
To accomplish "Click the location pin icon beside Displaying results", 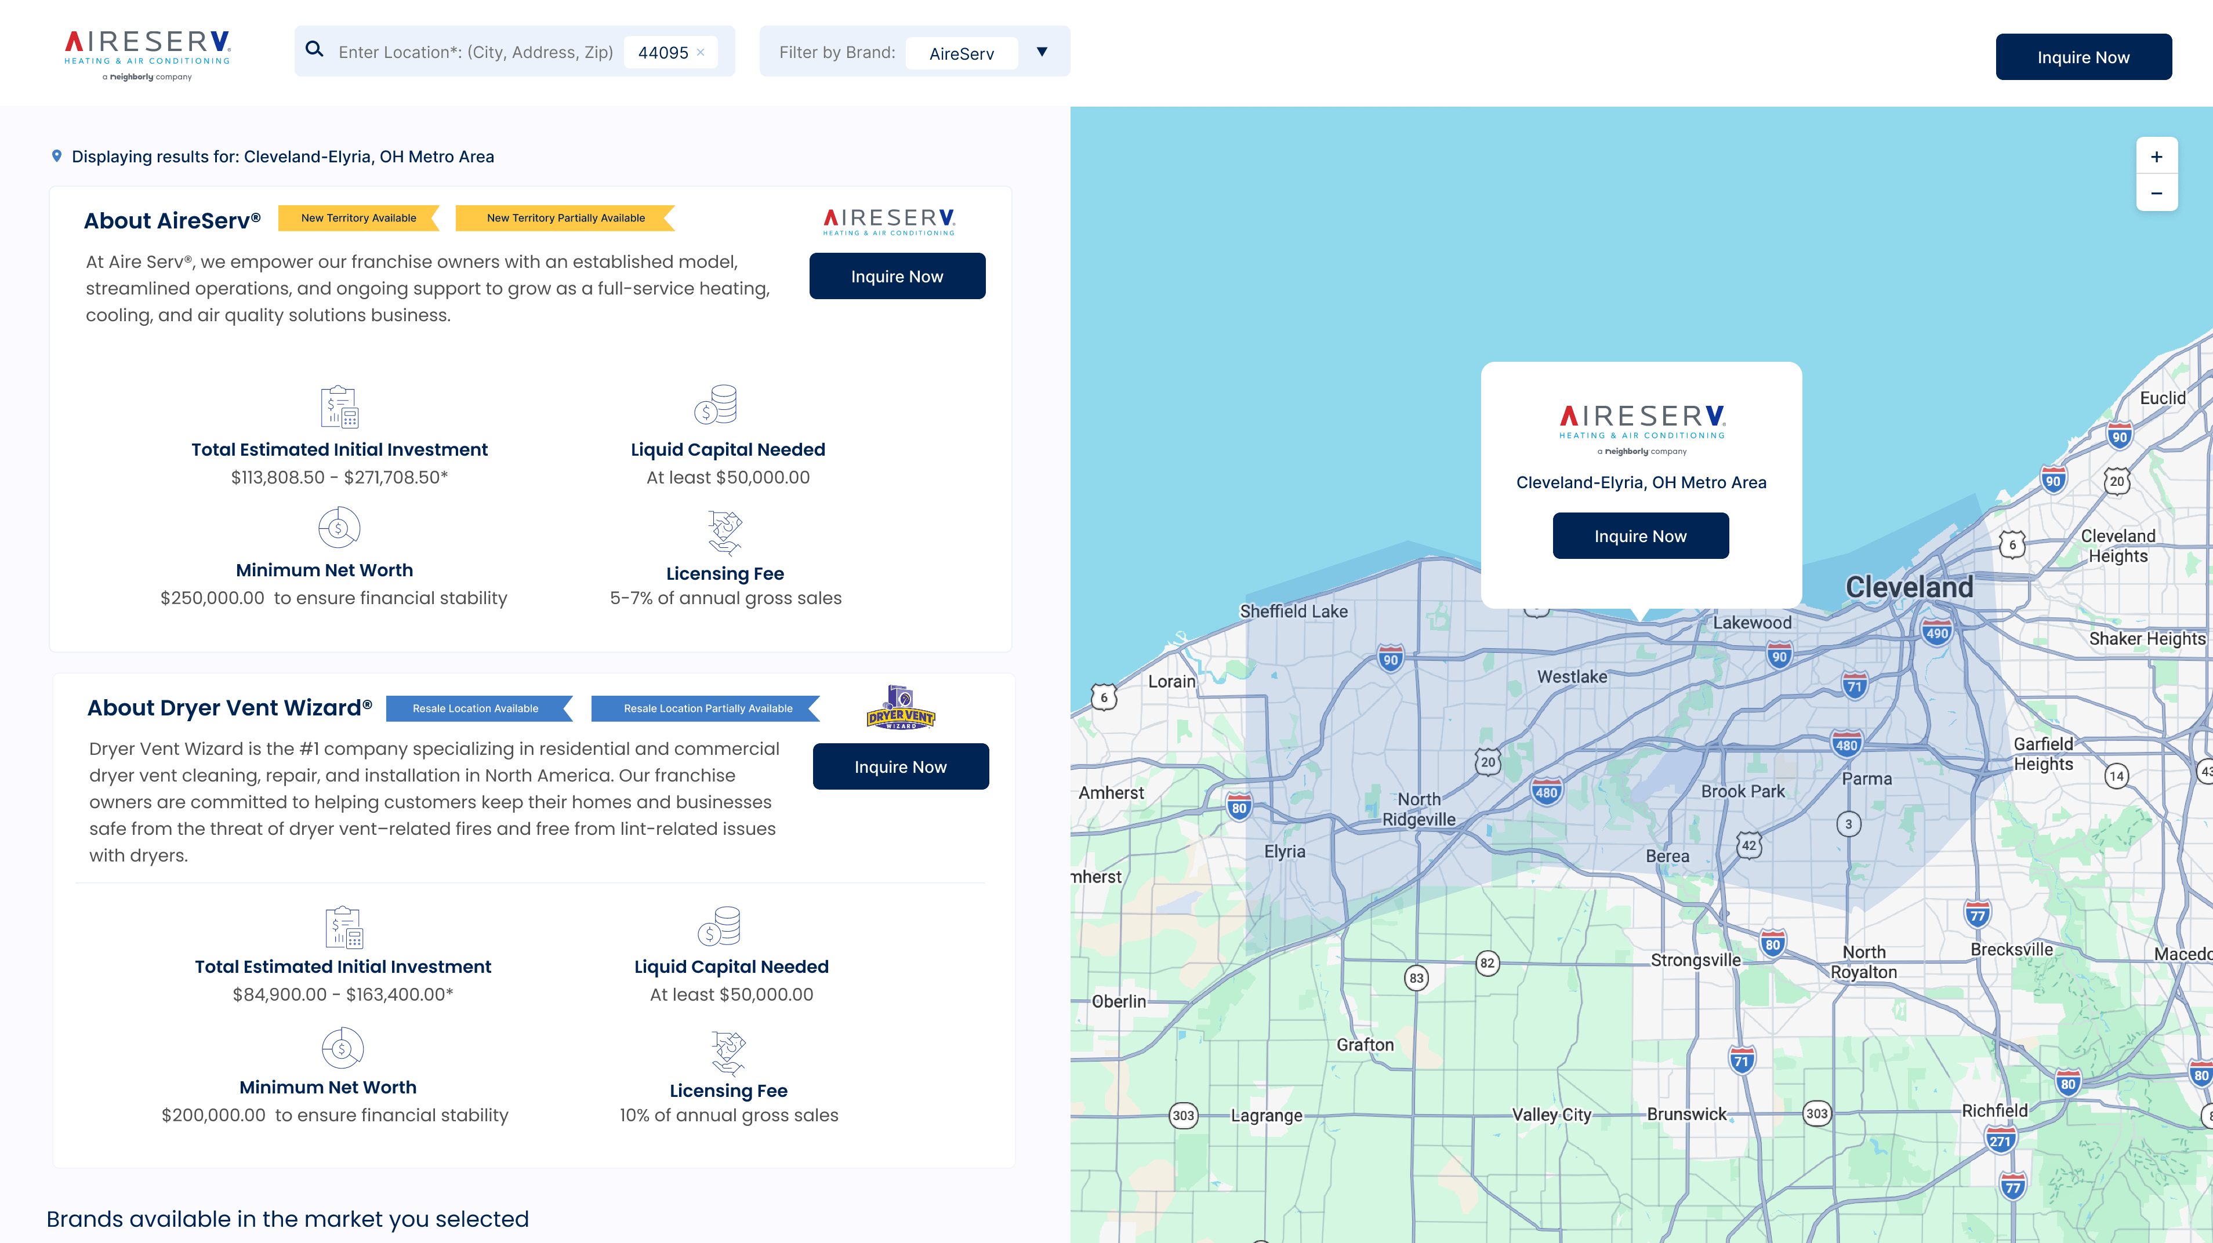I will 57,155.
